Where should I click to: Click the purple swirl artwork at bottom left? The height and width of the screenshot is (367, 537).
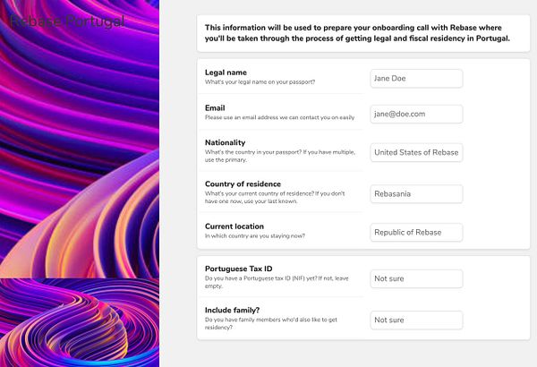pyautogui.click(x=80, y=322)
